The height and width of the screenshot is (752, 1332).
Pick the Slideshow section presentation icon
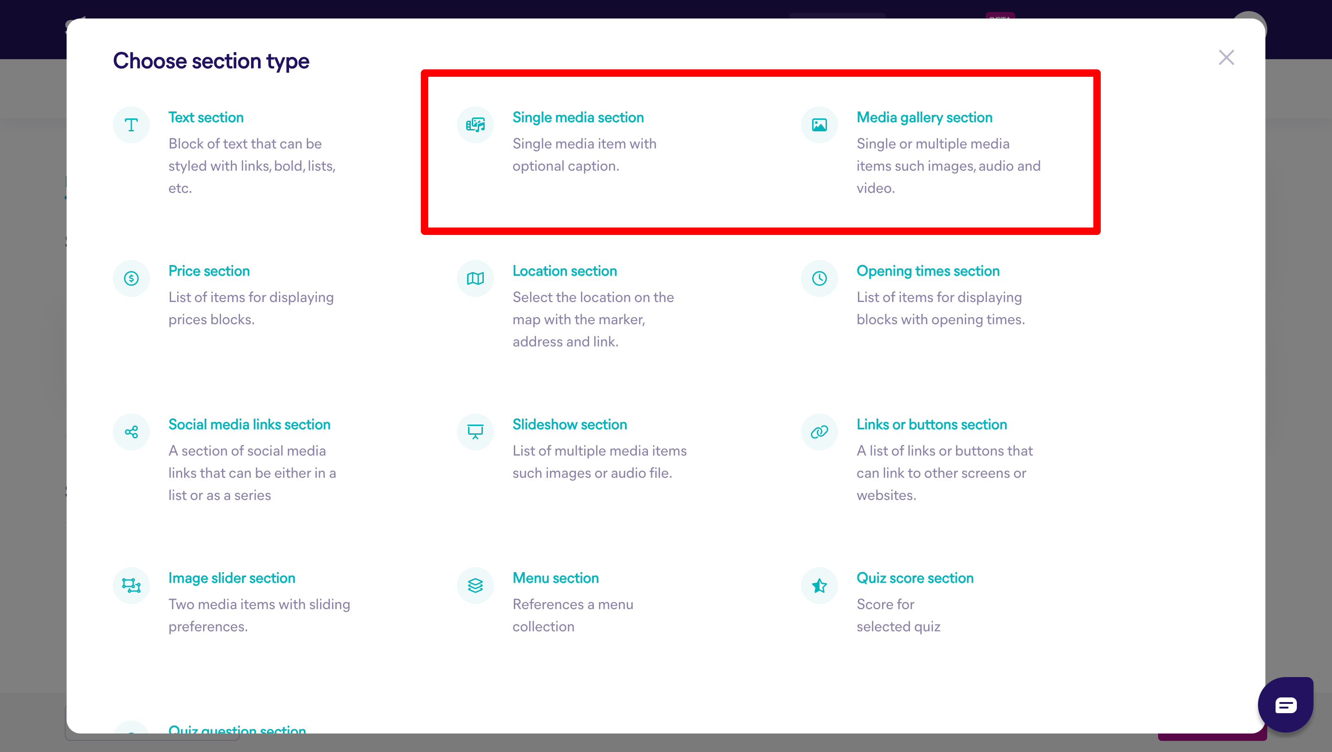coord(475,432)
